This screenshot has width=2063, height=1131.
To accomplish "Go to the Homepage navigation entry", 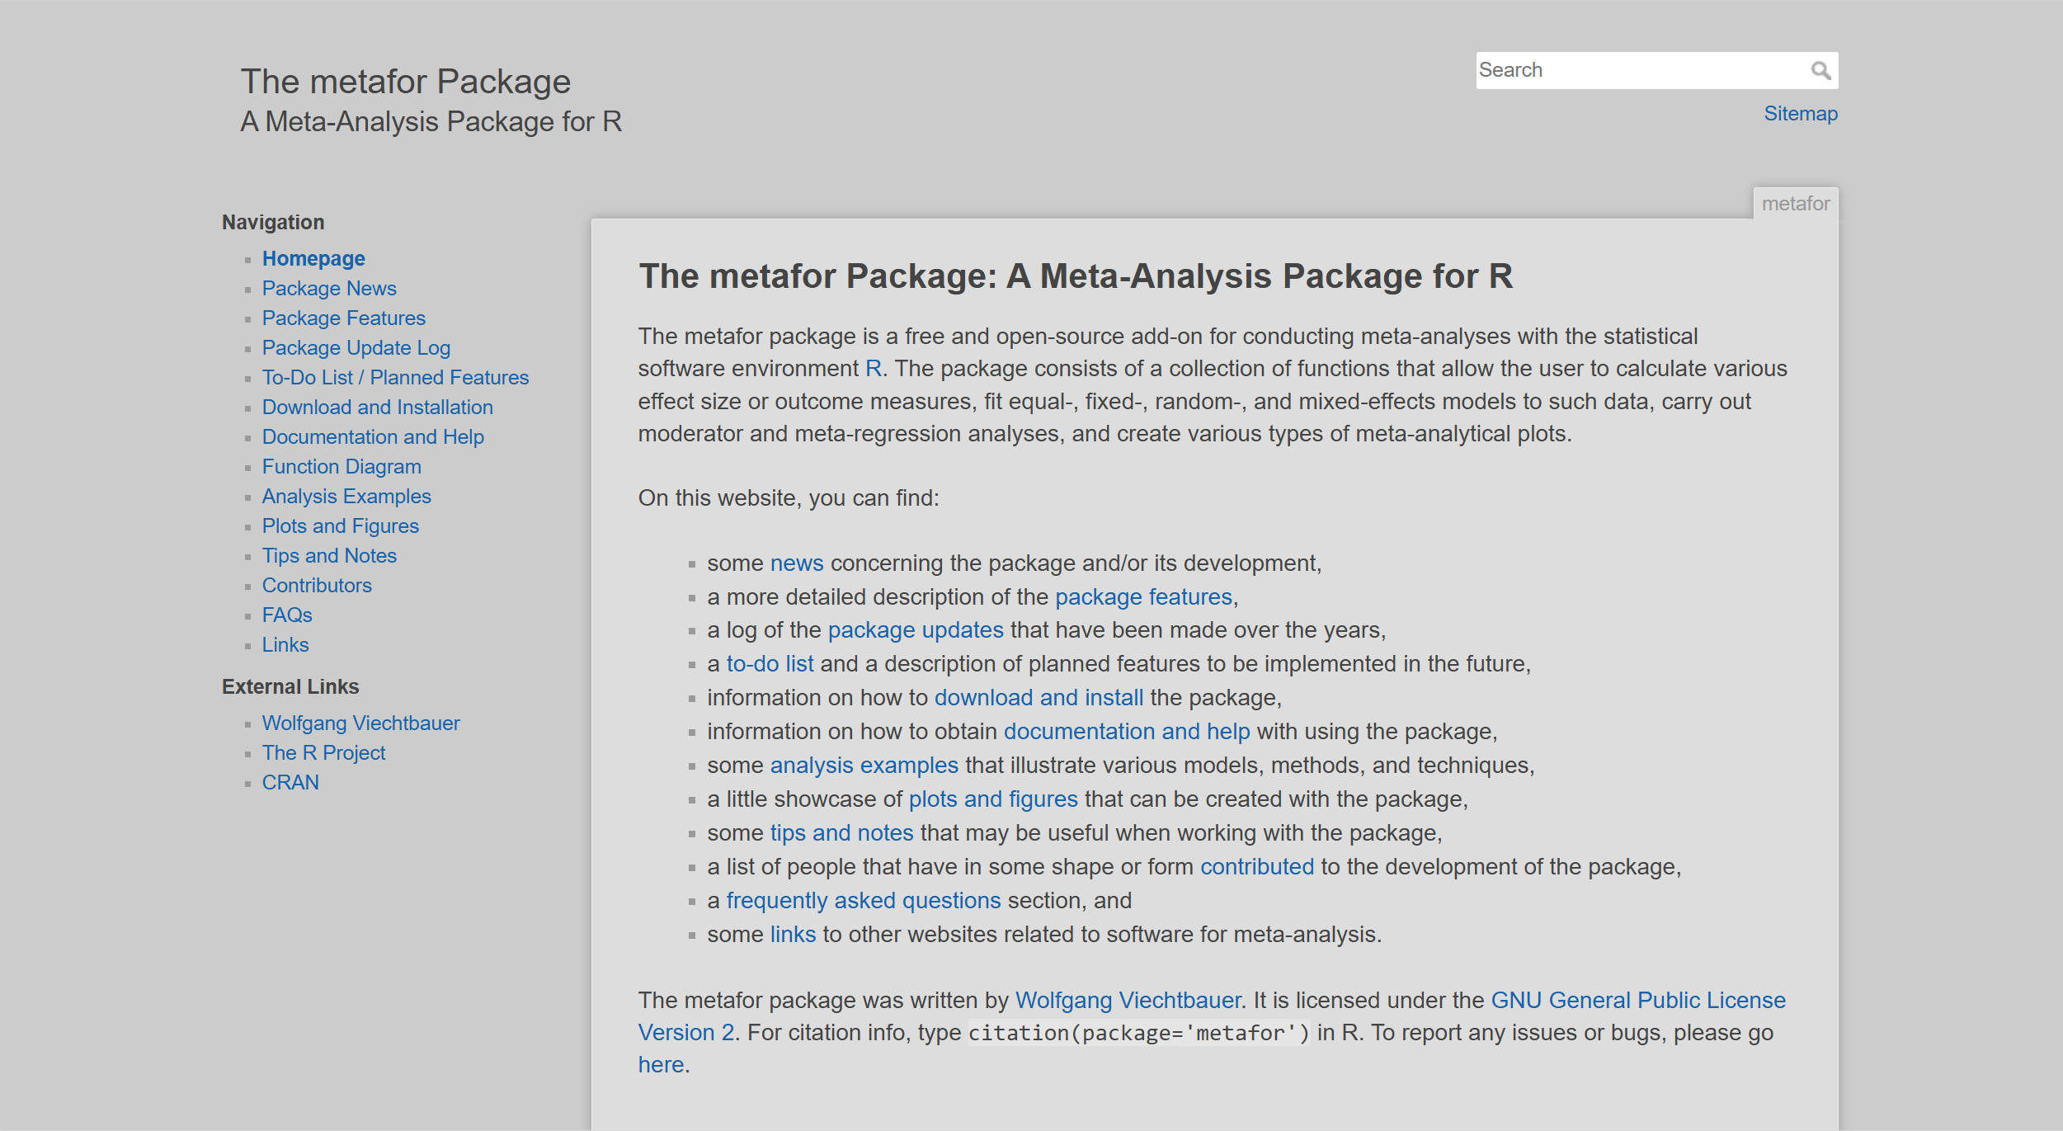I will coord(313,258).
